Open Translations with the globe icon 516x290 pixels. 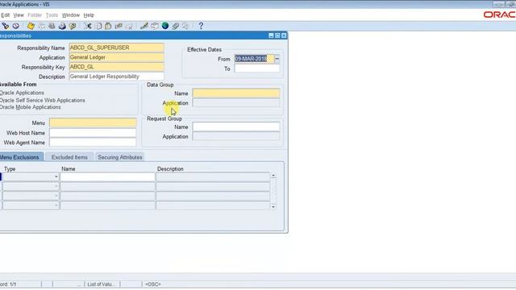pyautogui.click(x=165, y=26)
